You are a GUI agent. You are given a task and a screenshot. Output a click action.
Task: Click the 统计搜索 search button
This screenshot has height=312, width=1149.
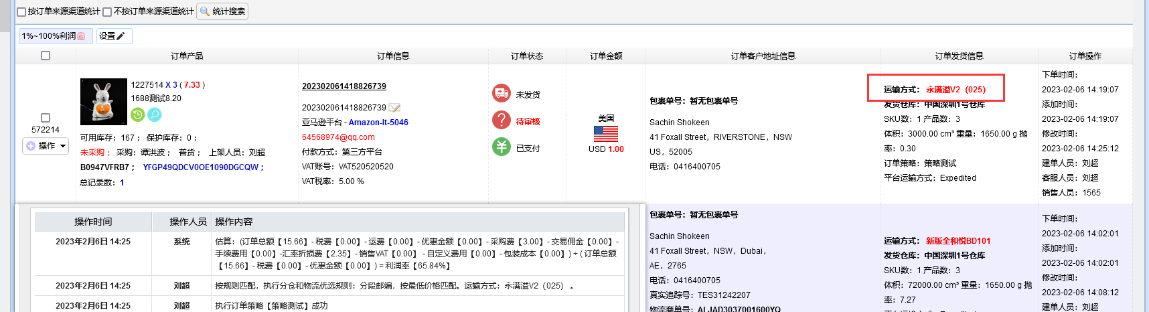(222, 11)
